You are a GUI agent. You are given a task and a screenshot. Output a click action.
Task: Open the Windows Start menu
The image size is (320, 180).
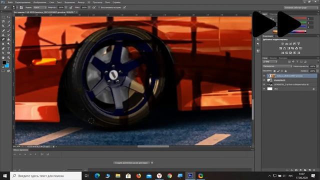(x=5, y=175)
